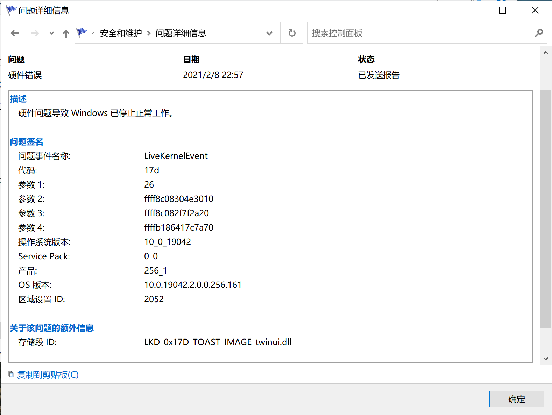This screenshot has width=552, height=415.
Task: Click the 问题签名 section heading
Action: click(x=27, y=142)
